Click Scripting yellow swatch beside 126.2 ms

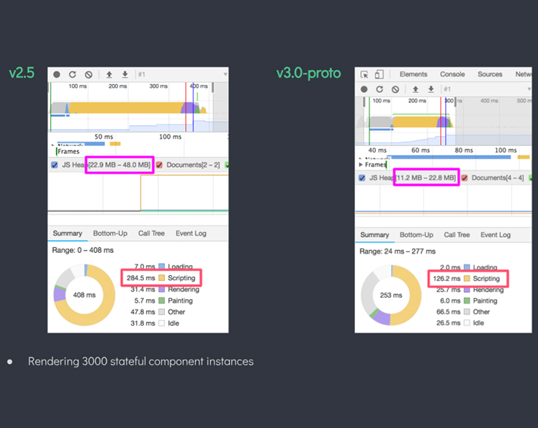(x=467, y=279)
